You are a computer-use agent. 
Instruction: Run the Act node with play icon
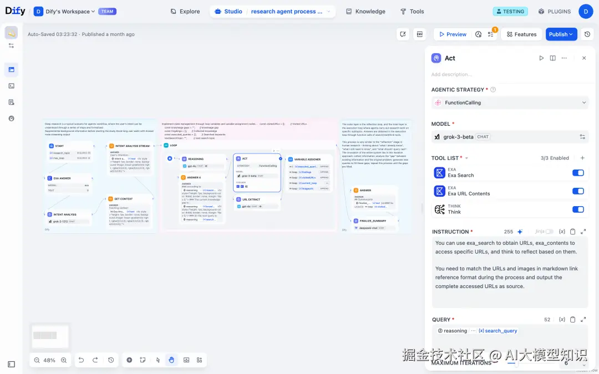[541, 58]
